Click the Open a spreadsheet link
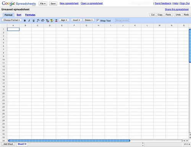This screenshot has height=147, width=191. (x=92, y=3)
